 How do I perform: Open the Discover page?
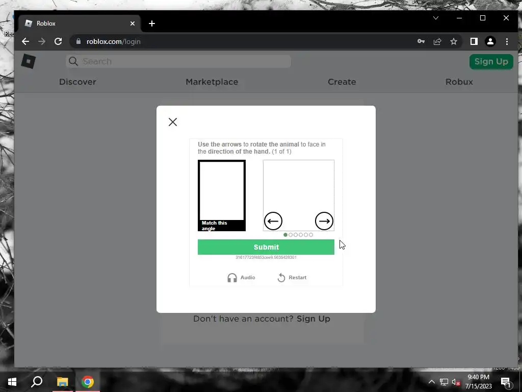(x=77, y=82)
